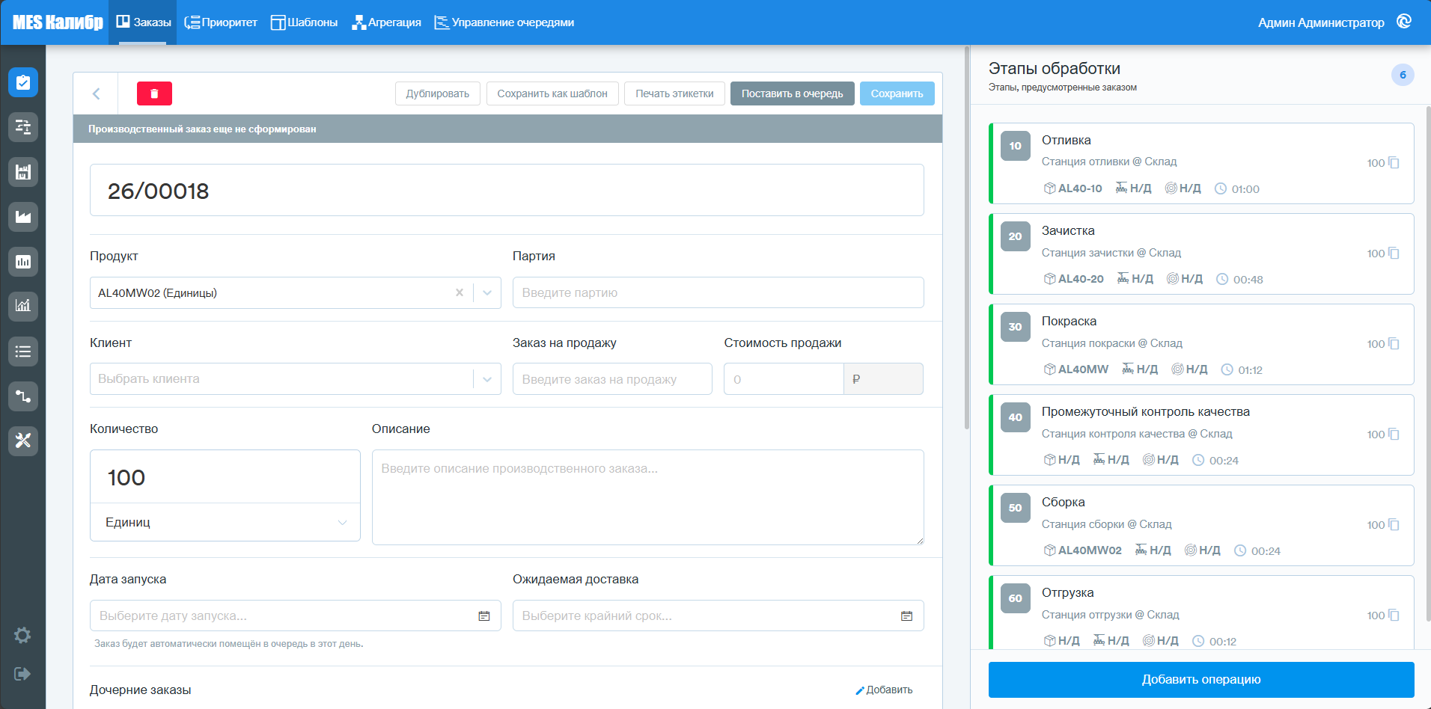Click the MES Калибр logo
Image resolution: width=1431 pixels, height=709 pixels.
(58, 22)
